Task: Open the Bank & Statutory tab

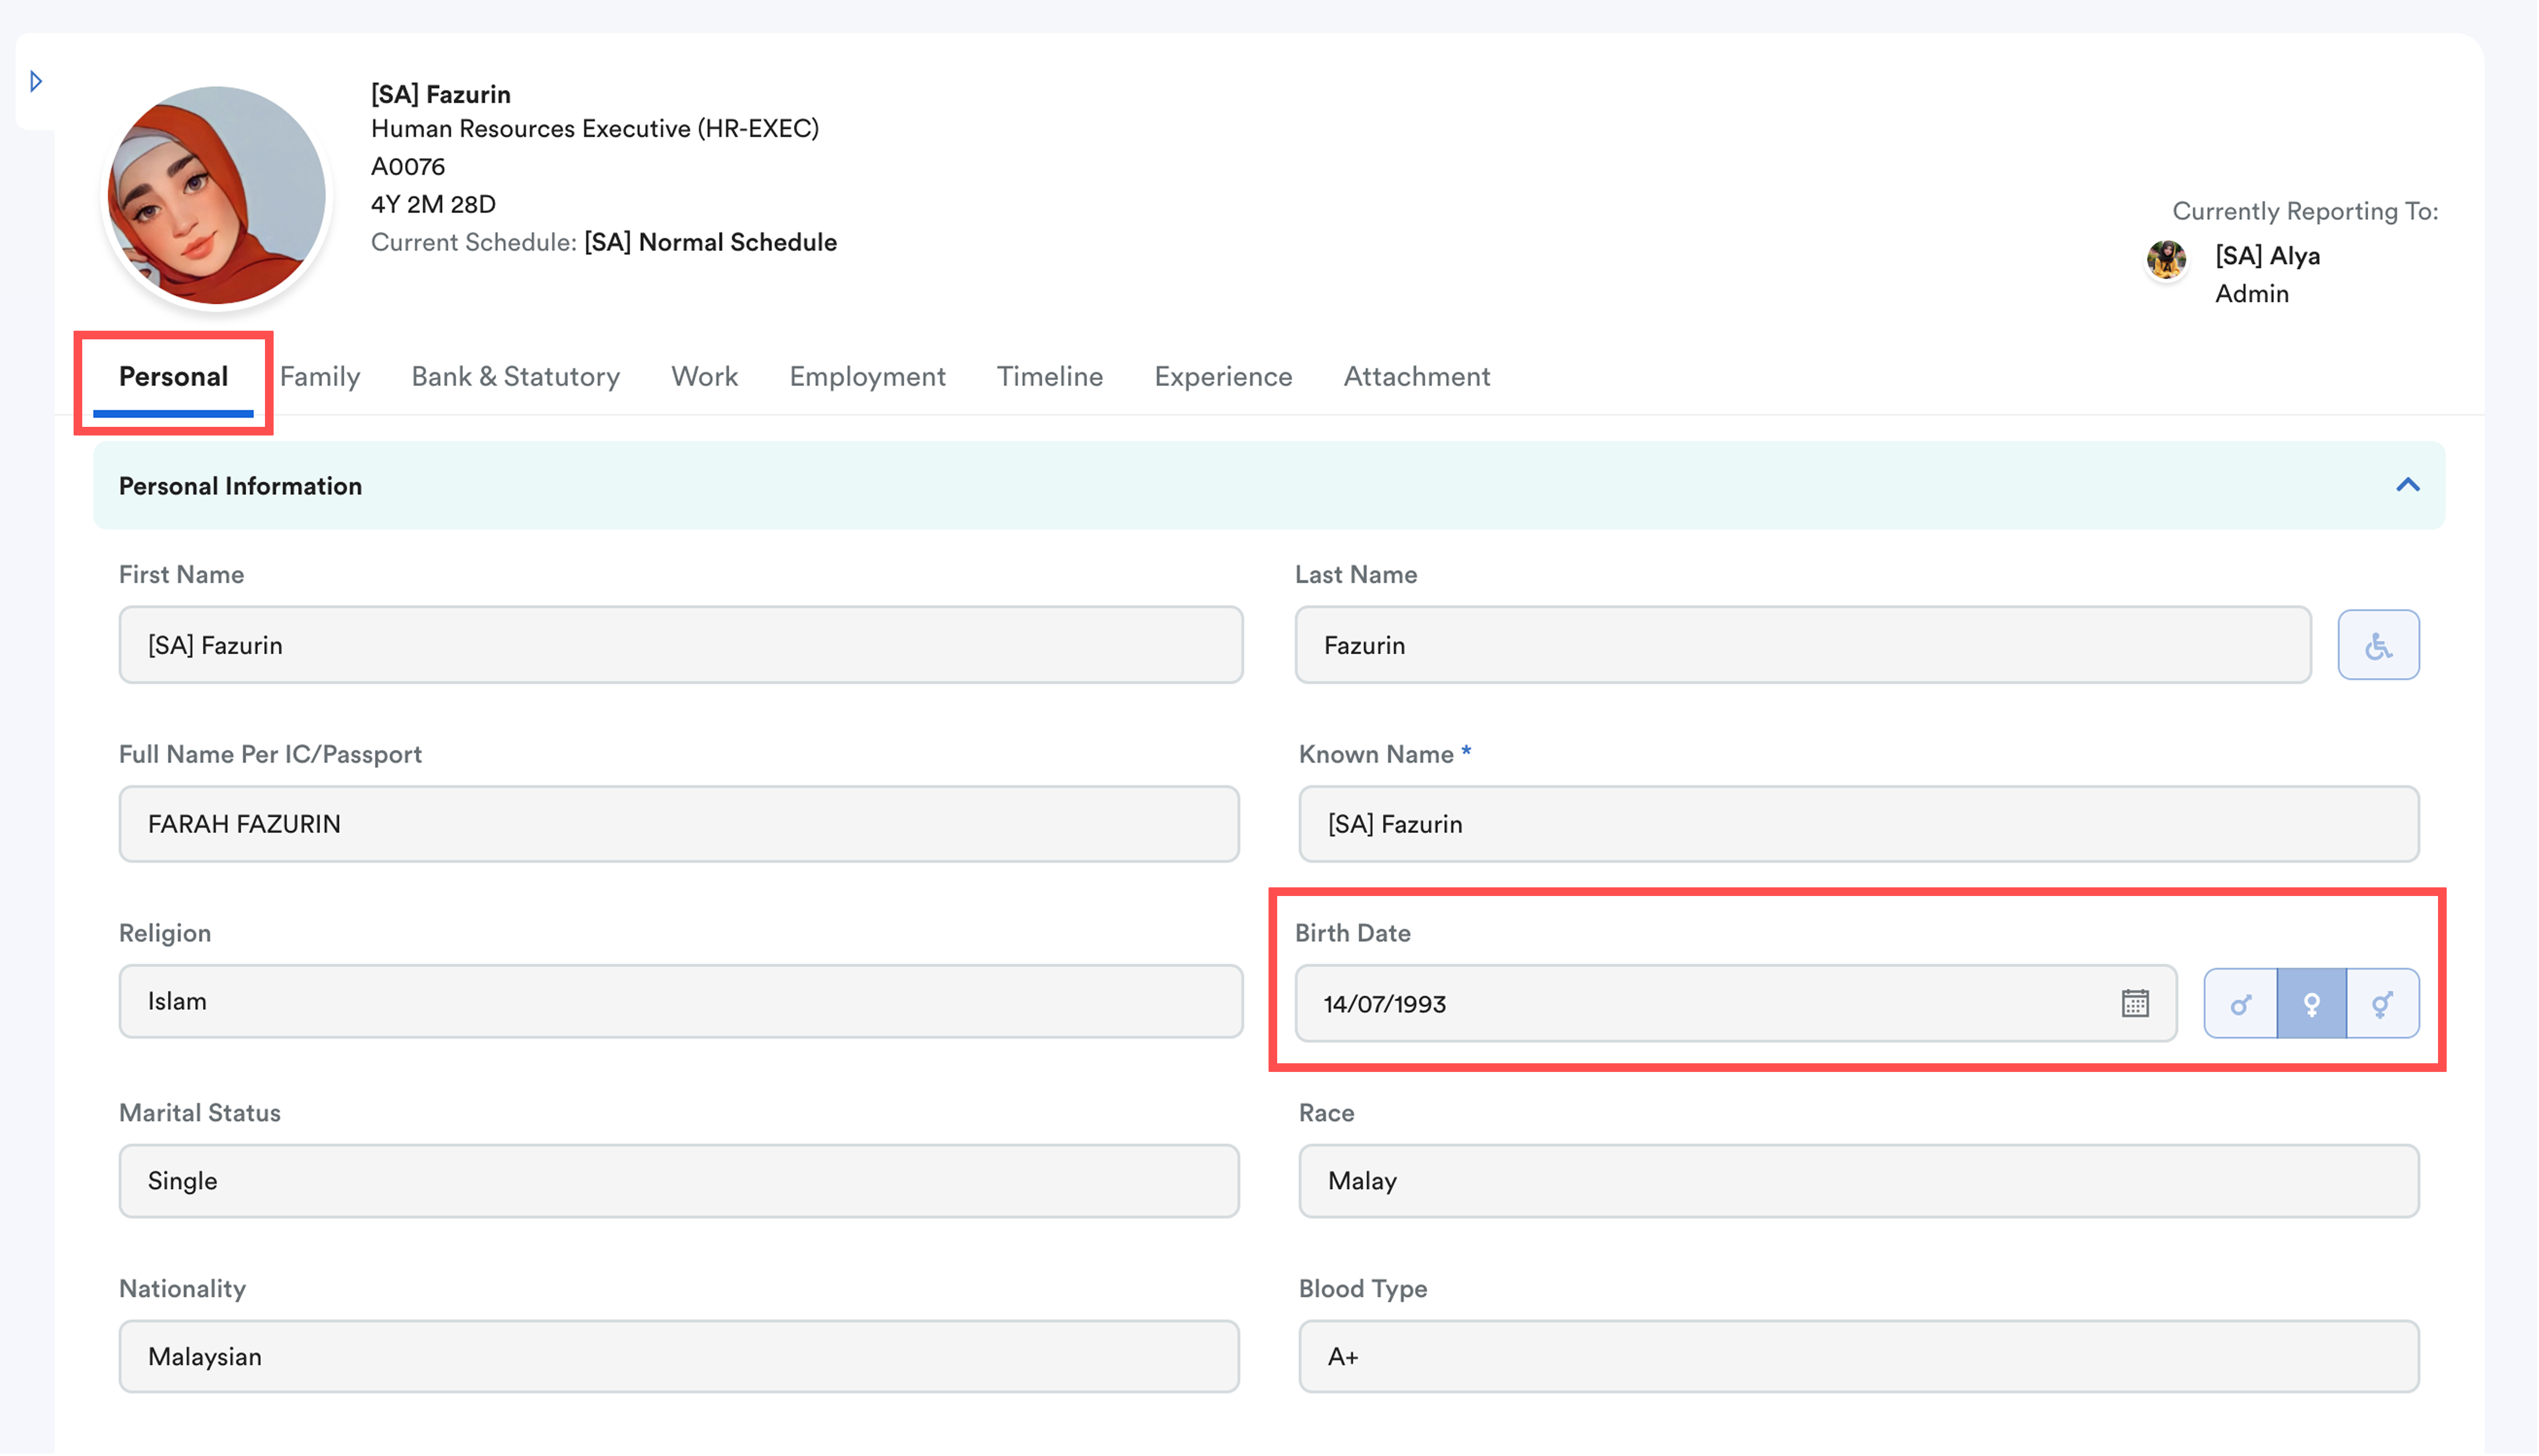Action: [x=515, y=376]
